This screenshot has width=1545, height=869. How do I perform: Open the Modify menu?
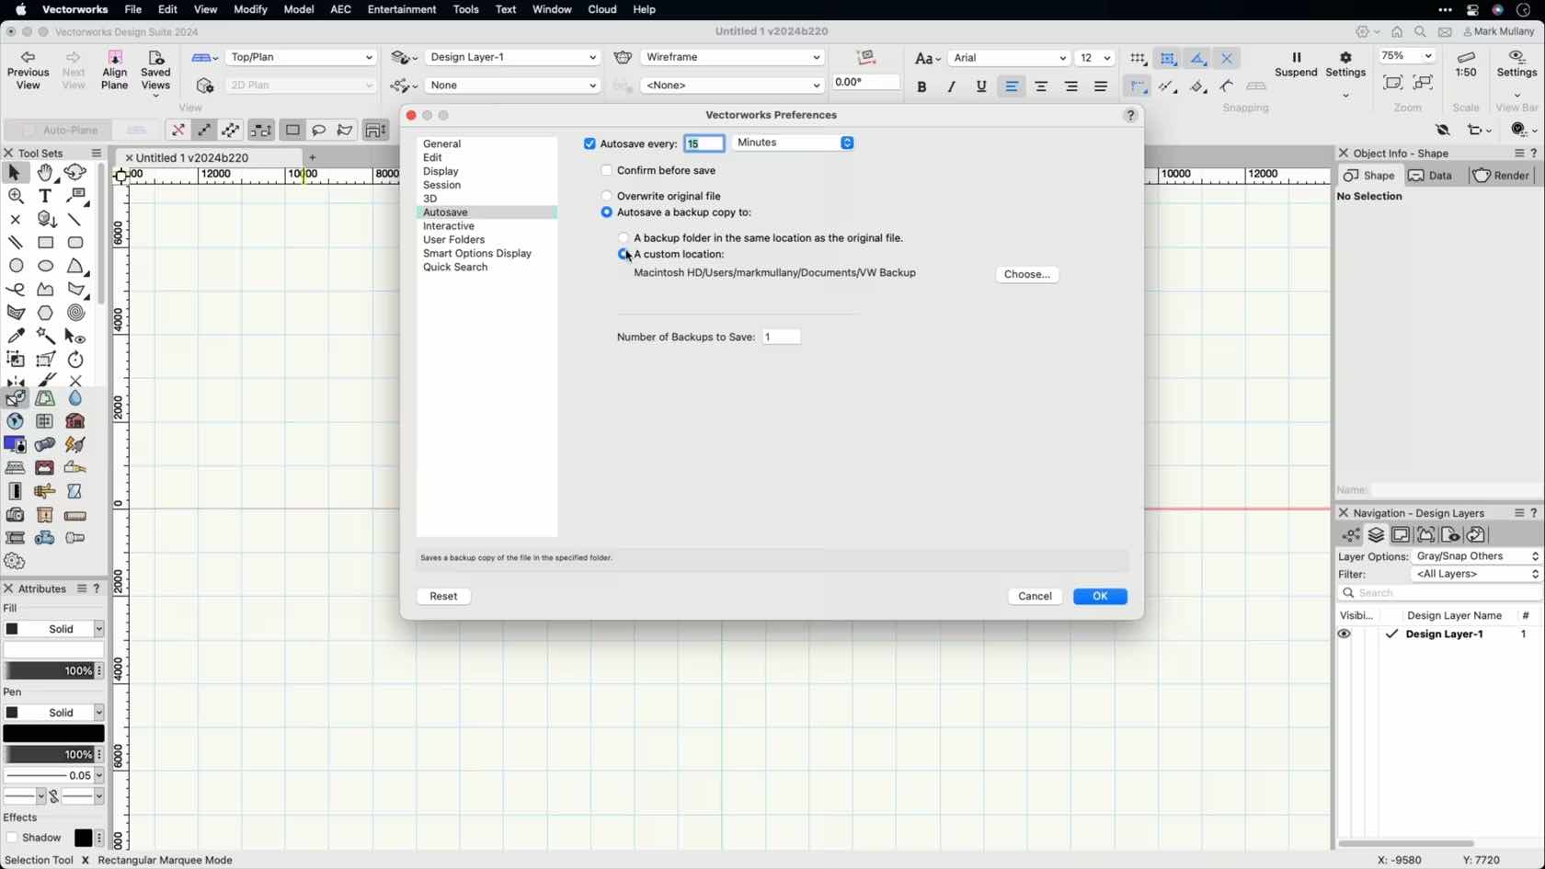point(250,9)
